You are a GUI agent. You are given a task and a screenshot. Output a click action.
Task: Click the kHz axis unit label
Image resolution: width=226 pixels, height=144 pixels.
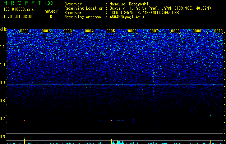(x=3, y=29)
